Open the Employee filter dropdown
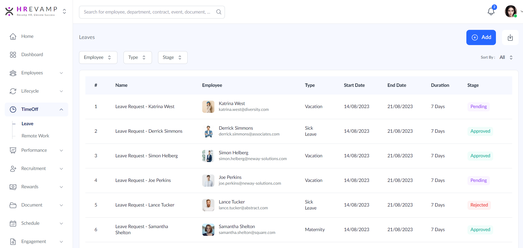The image size is (523, 248). (x=98, y=58)
